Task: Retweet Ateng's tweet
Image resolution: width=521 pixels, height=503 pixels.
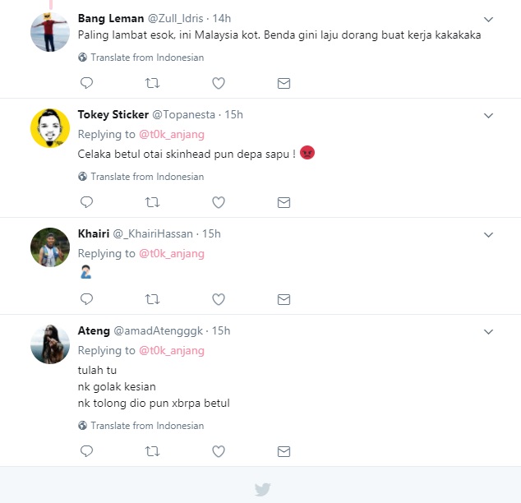Action: 152,451
